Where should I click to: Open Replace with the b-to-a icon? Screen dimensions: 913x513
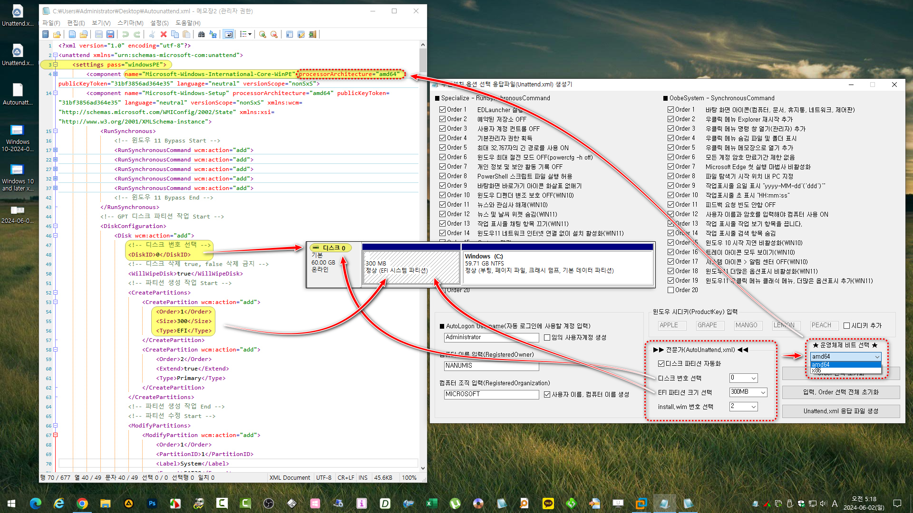coord(213,34)
